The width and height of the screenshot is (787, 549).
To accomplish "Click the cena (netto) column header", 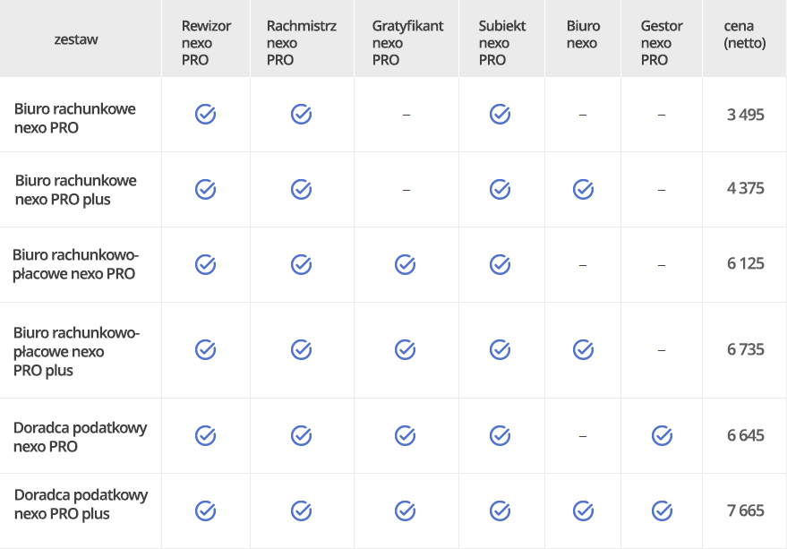I will click(x=745, y=34).
